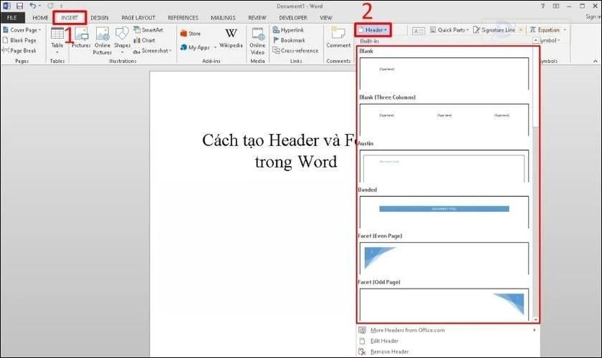Click the Save icon in quick access toolbar
The width and height of the screenshot is (602, 358).
click(x=19, y=6)
